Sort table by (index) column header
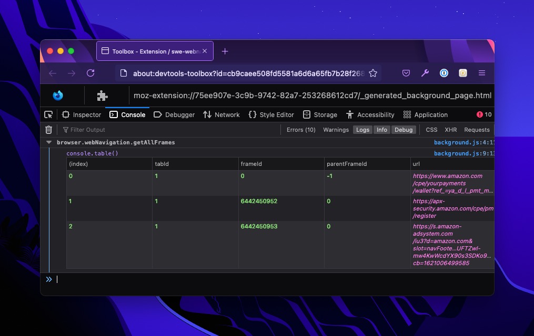The height and width of the screenshot is (336, 534). point(109,164)
